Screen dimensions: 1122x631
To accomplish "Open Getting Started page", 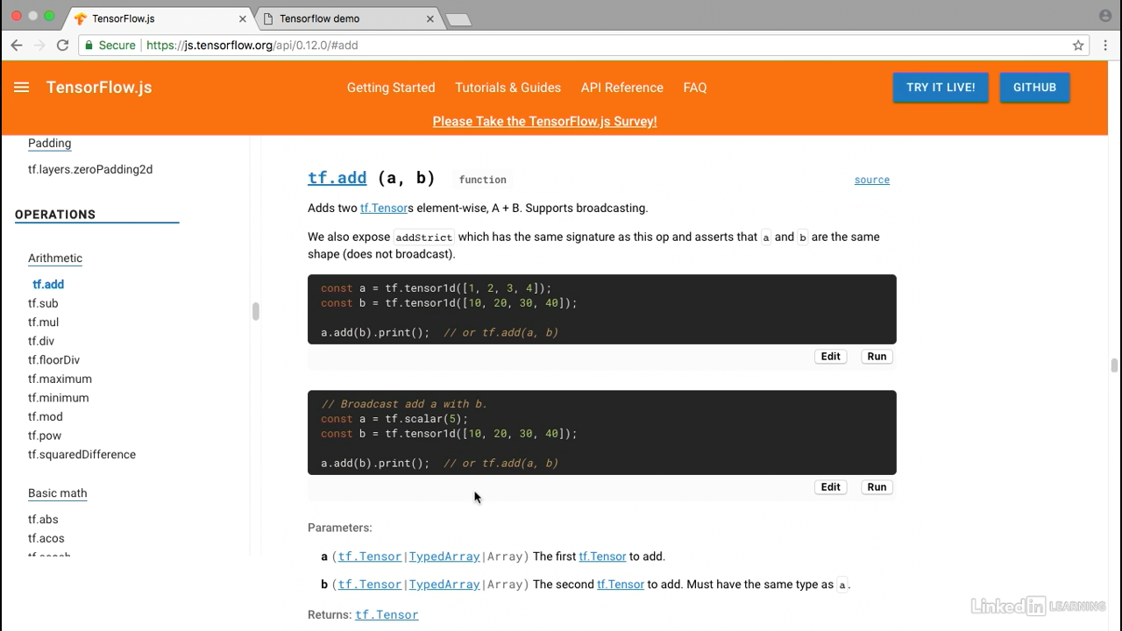I will (x=391, y=88).
